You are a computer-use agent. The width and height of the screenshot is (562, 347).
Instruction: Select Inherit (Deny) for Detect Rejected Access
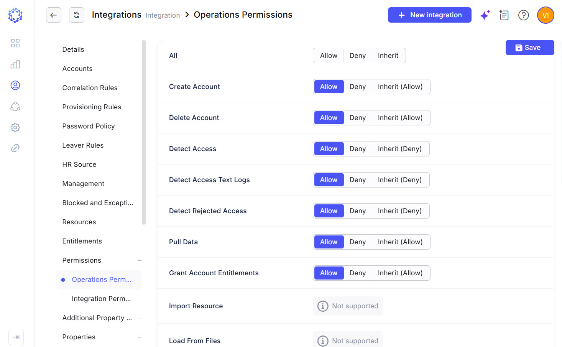pyautogui.click(x=400, y=211)
